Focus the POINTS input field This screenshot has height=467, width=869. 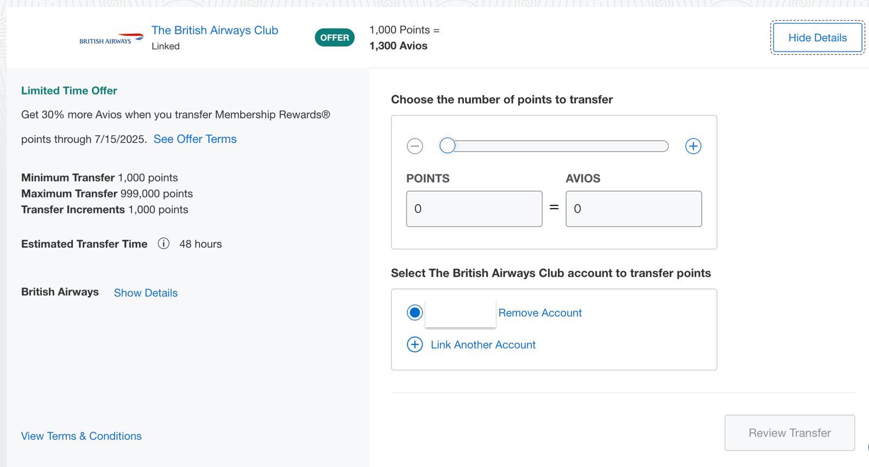(x=474, y=209)
